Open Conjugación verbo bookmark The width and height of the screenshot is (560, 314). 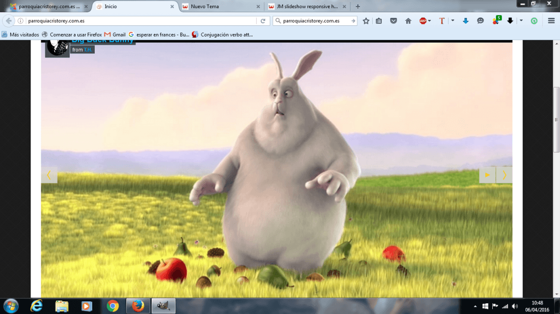[222, 35]
